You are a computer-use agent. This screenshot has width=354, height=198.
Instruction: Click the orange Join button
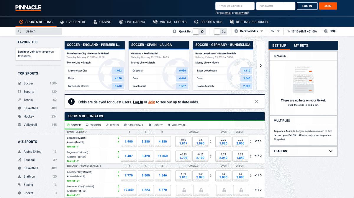coord(328,6)
